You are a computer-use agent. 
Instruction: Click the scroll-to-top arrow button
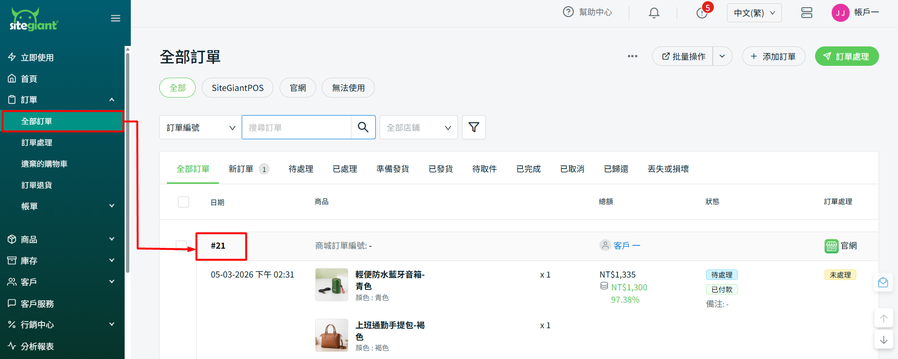tap(883, 318)
